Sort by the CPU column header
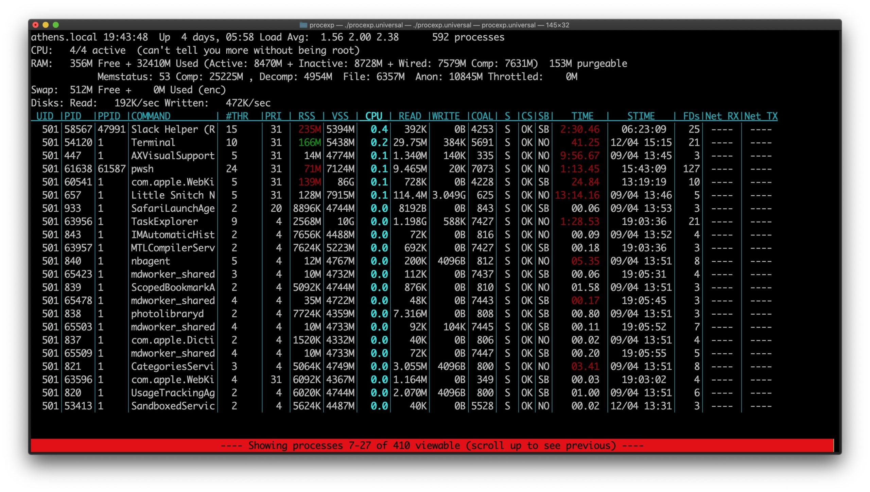This screenshot has height=492, width=870. pos(373,116)
